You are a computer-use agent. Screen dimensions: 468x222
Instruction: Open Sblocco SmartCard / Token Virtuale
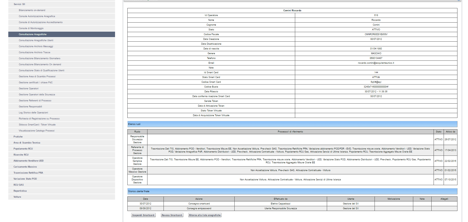(x=62, y=125)
